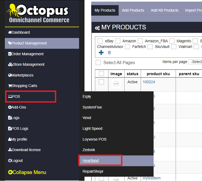Open the Items per page dropdown
Viewport: 202px width, 181px height.
195,62
